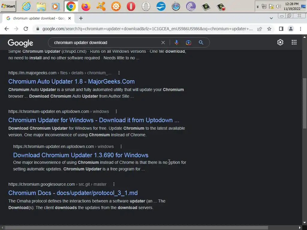The image size is (307, 230).
Task: Open Chrome three-dot menu
Action: 300,29
